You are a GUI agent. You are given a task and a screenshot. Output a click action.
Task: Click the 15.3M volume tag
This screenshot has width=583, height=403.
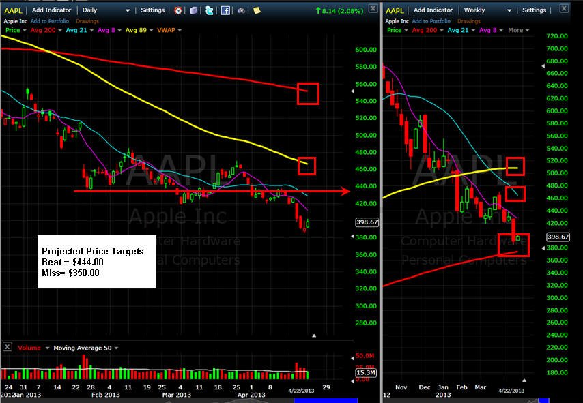366,372
